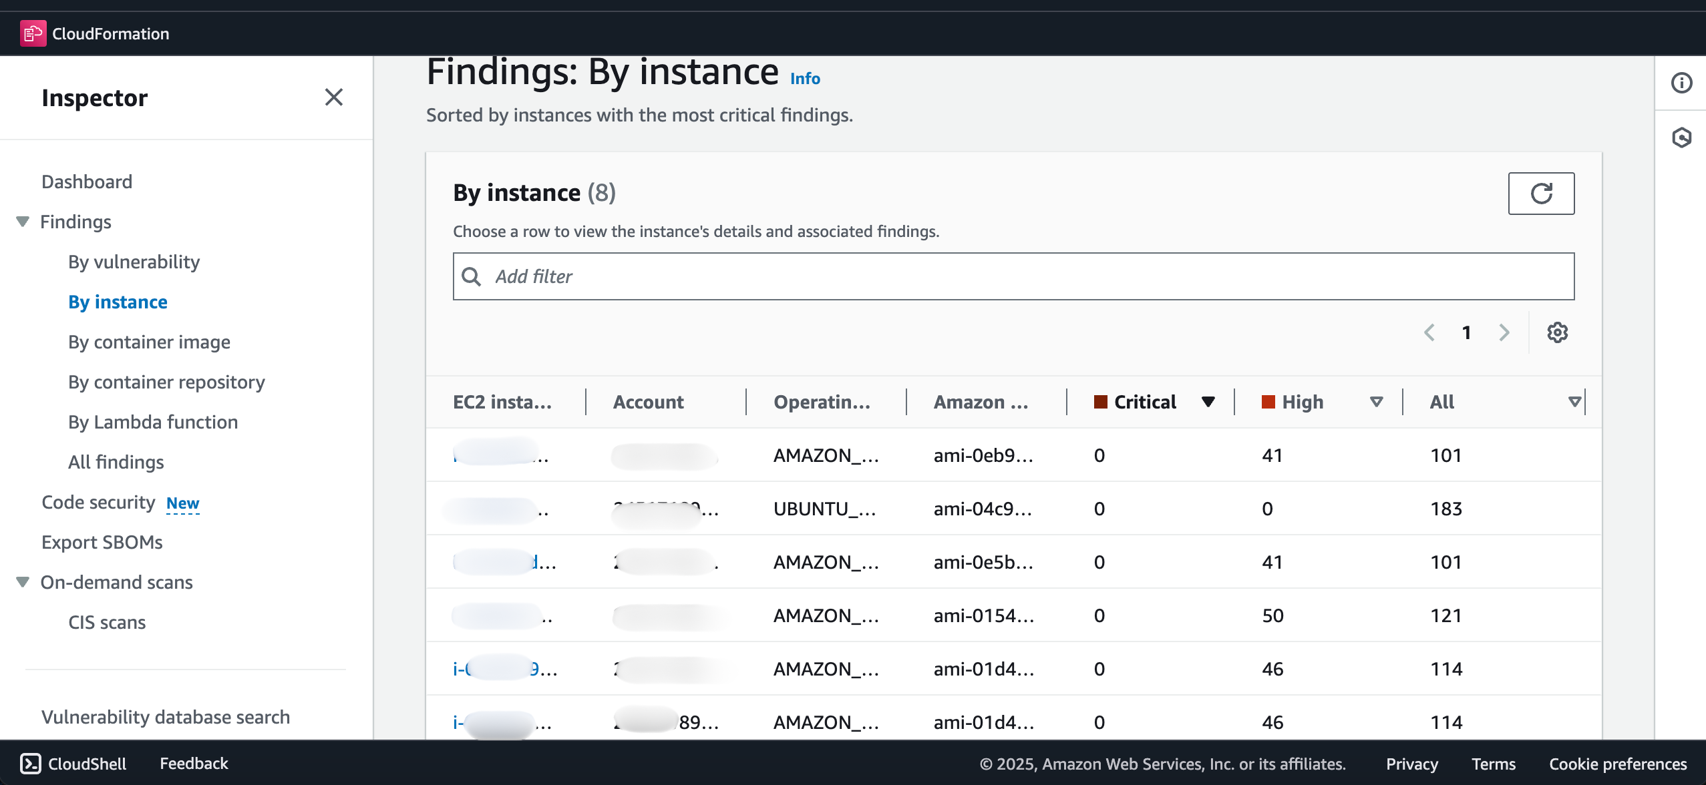Open Export SBOMs page
The width and height of the screenshot is (1706, 785).
coord(102,542)
